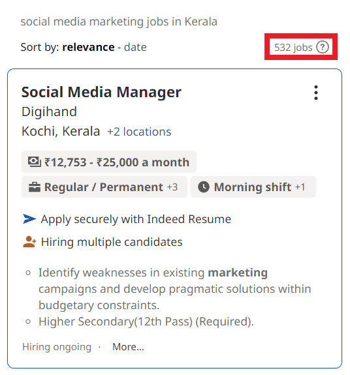This screenshot has width=350, height=375.
Task: Show the +2 locations link
Action: [x=139, y=132]
